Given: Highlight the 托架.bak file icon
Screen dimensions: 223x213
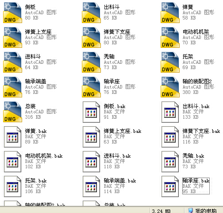Looking at the screenshot, I should click(x=12, y=186).
